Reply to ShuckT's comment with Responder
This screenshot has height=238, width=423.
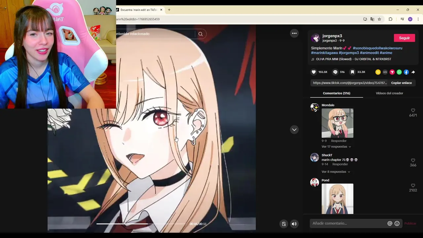pos(340,164)
